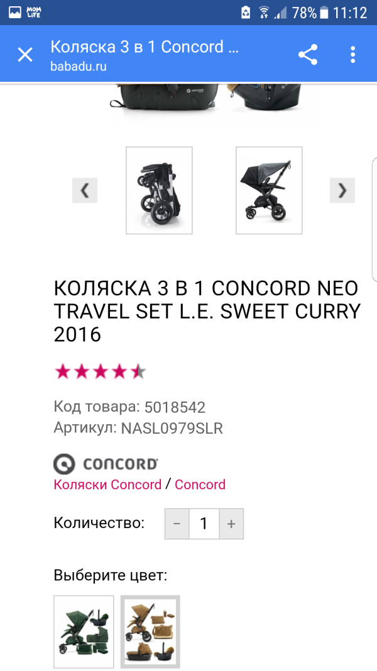Viewport: 377px width, 671px height.
Task: Increase quantity with plus button
Action: (231, 524)
